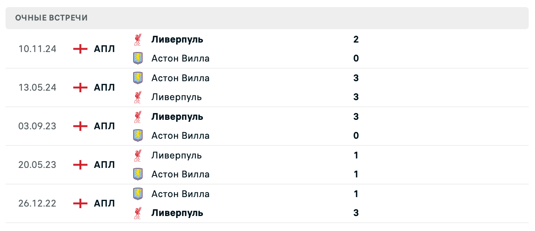Click England flag icon beside 10.11.24 date
Image resolution: width=535 pixels, height=231 pixels.
pos(80,49)
